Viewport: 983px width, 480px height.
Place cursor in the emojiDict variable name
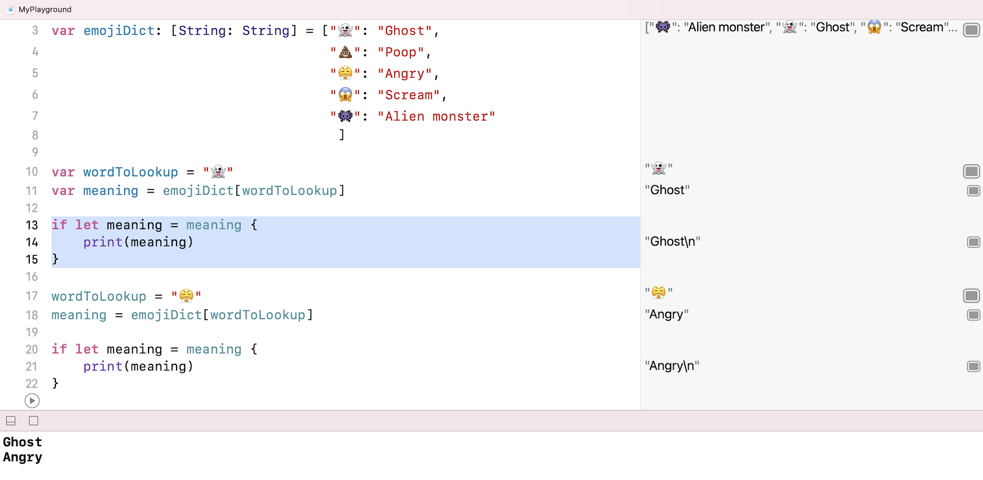(x=119, y=31)
